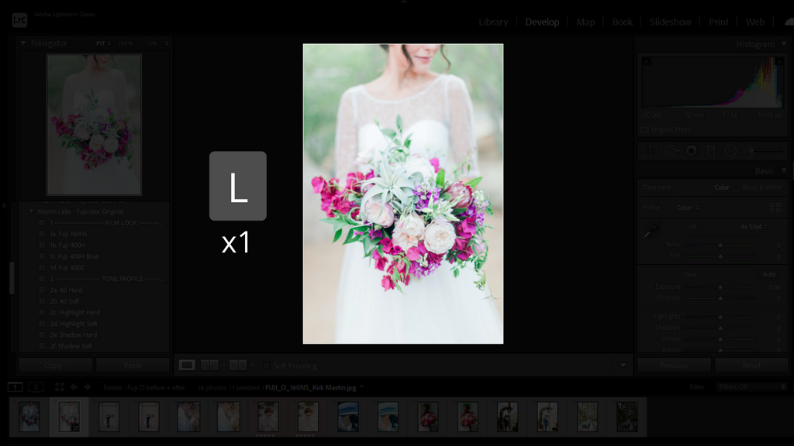The image size is (794, 446).
Task: Select the Adjustment Brush tool icon
Action: click(765, 151)
